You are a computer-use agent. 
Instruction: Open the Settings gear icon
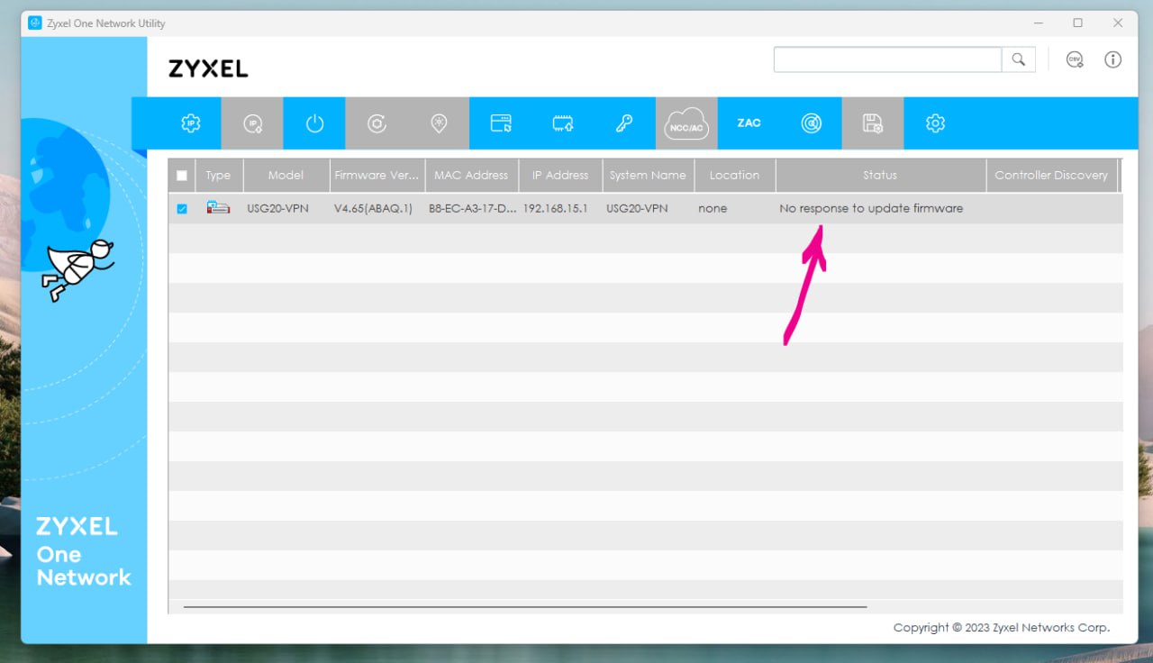click(935, 123)
